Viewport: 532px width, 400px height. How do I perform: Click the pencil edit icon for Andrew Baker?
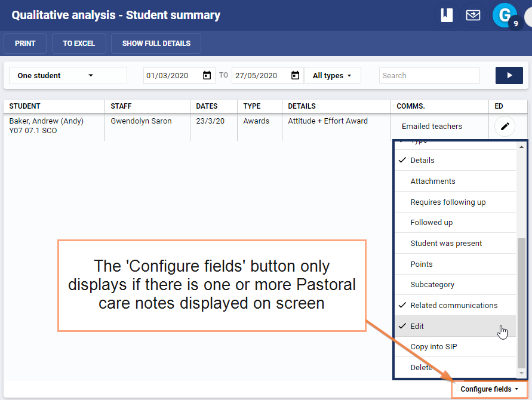[x=505, y=126]
